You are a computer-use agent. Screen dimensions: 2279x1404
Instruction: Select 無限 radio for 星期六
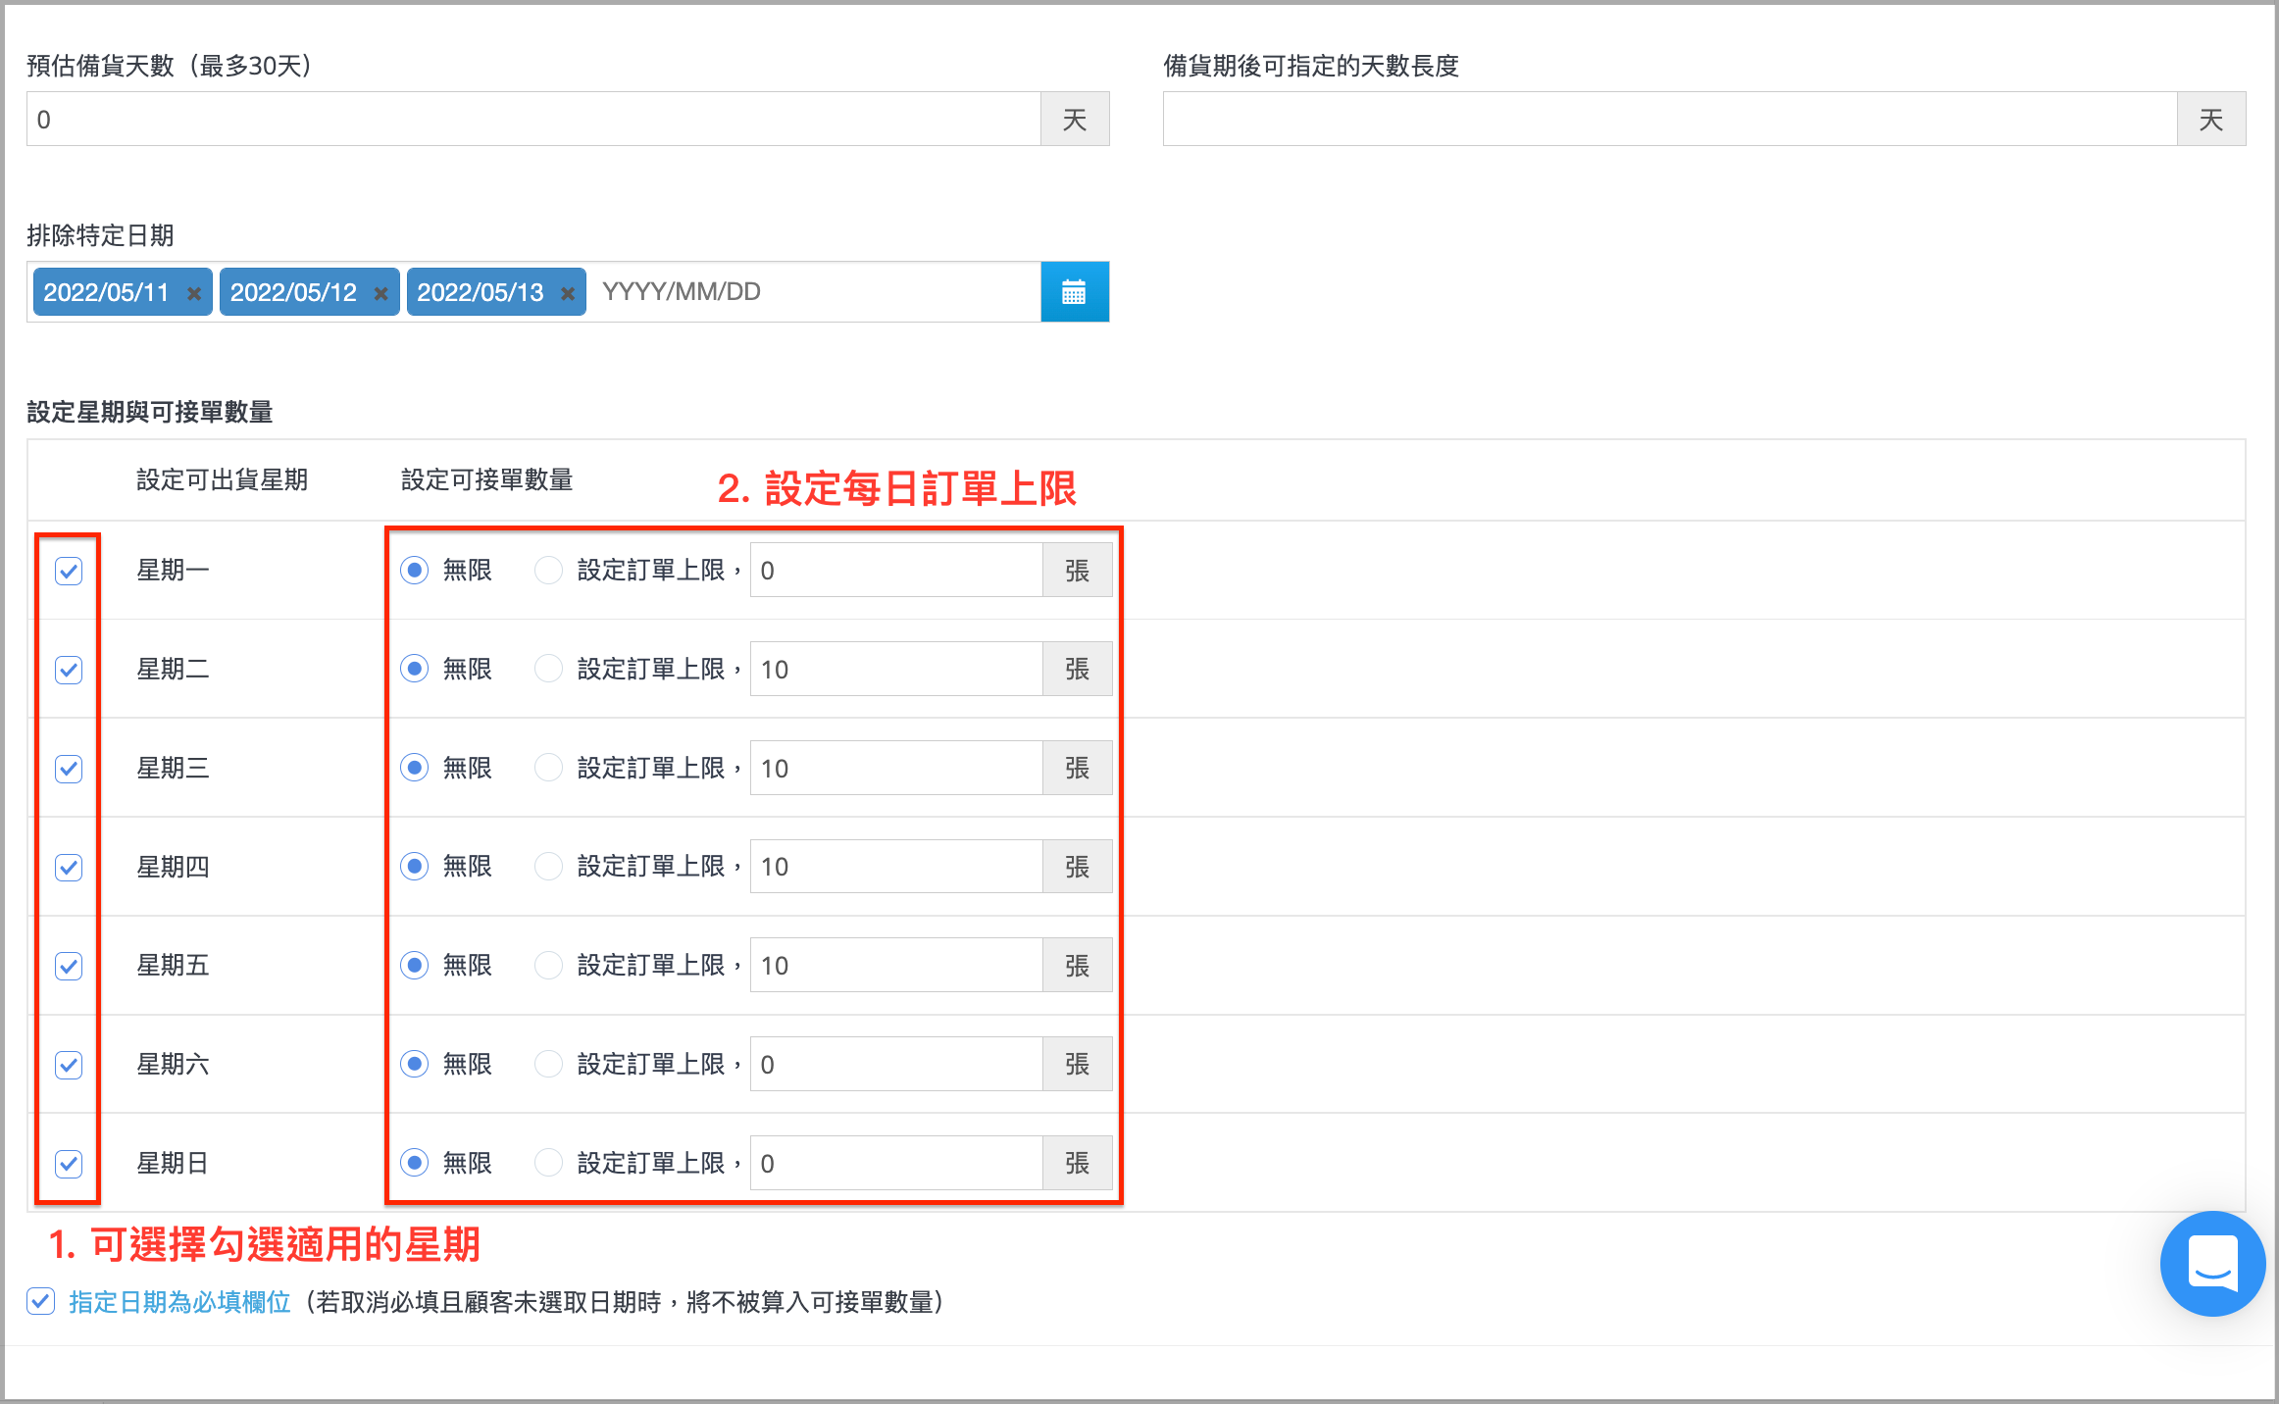(x=415, y=1064)
